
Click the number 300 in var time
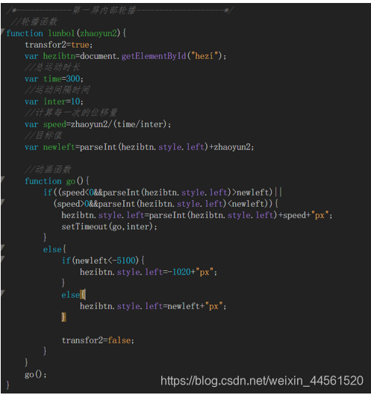pos(73,79)
